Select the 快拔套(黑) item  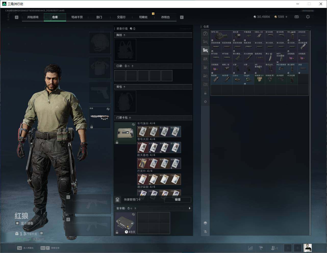270,79
